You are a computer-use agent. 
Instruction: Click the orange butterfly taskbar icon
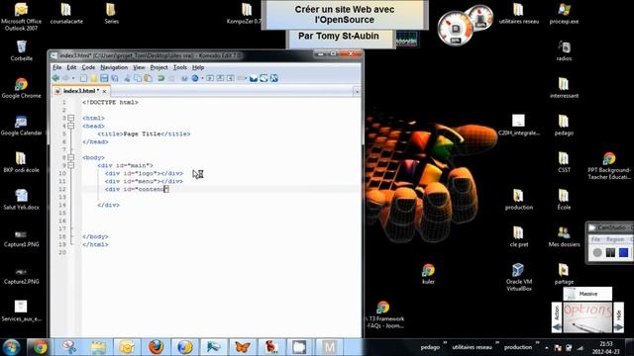pyautogui.click(x=242, y=347)
